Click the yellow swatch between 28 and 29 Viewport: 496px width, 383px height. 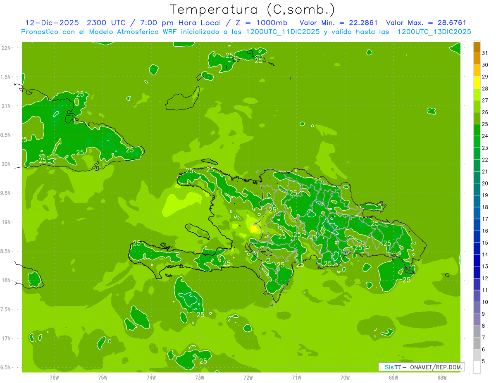pyautogui.click(x=477, y=83)
